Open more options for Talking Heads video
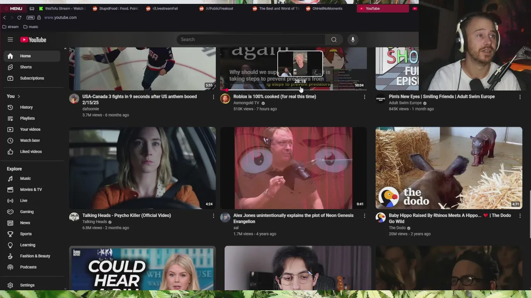This screenshot has width=531, height=298. point(214,216)
